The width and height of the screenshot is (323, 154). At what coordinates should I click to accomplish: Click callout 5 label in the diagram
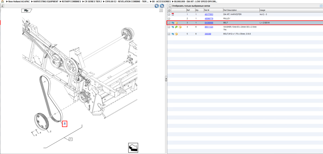point(36,135)
